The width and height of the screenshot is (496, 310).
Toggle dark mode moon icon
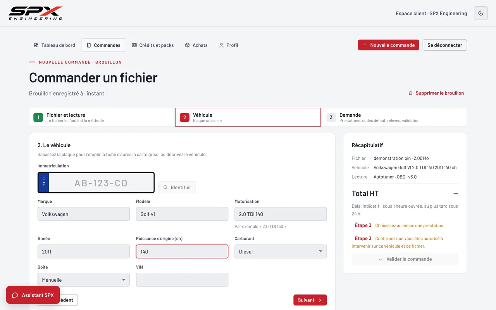(x=481, y=13)
